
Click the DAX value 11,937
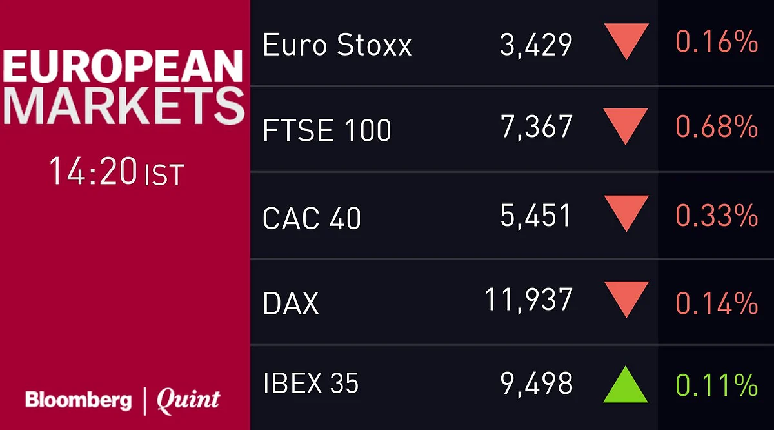pyautogui.click(x=529, y=300)
